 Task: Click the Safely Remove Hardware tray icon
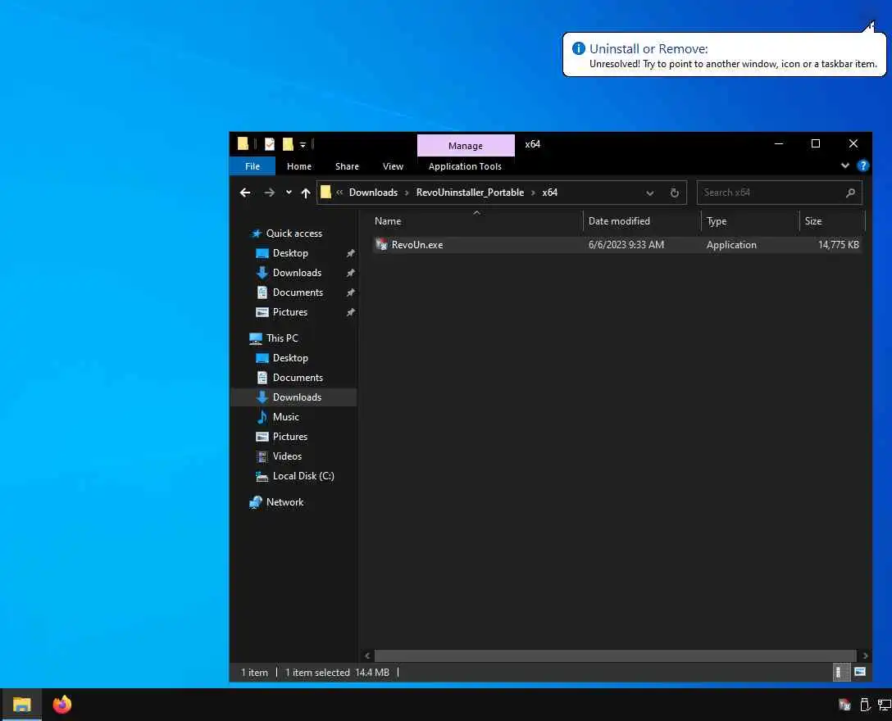point(865,705)
